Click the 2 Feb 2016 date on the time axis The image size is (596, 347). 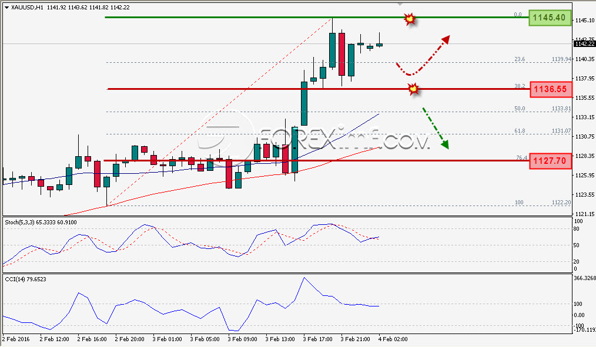[16, 339]
